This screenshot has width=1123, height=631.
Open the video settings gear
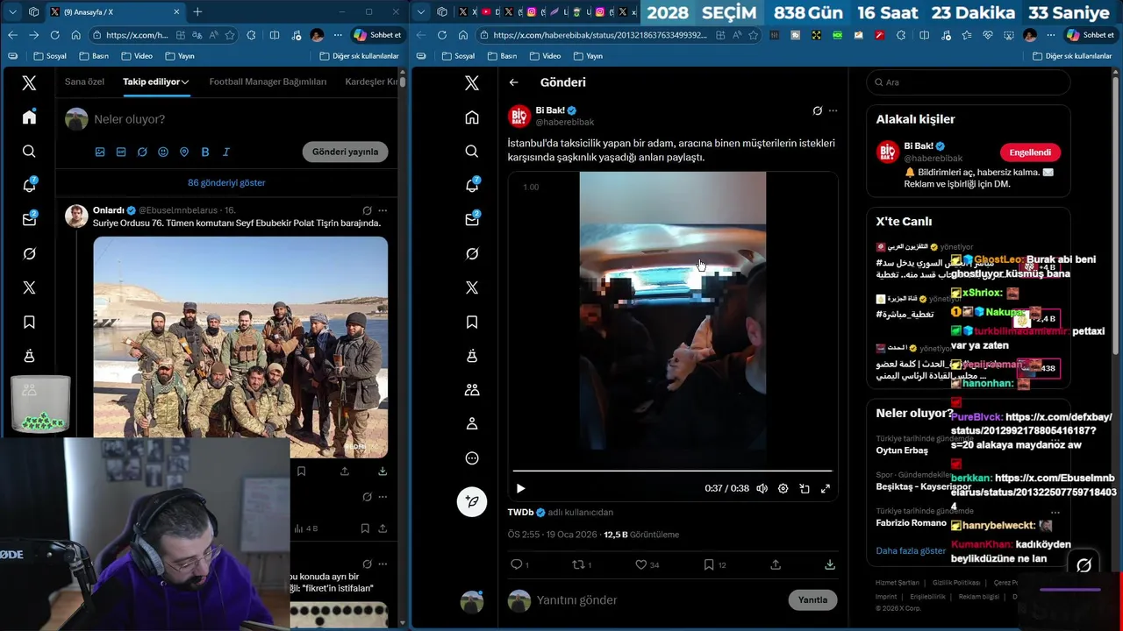pyautogui.click(x=783, y=488)
